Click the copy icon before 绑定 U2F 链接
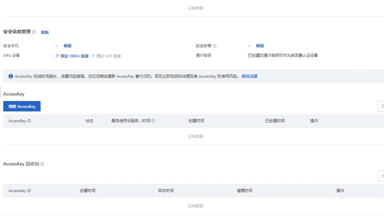Viewport: 384px width, 218px height. pyautogui.click(x=93, y=56)
